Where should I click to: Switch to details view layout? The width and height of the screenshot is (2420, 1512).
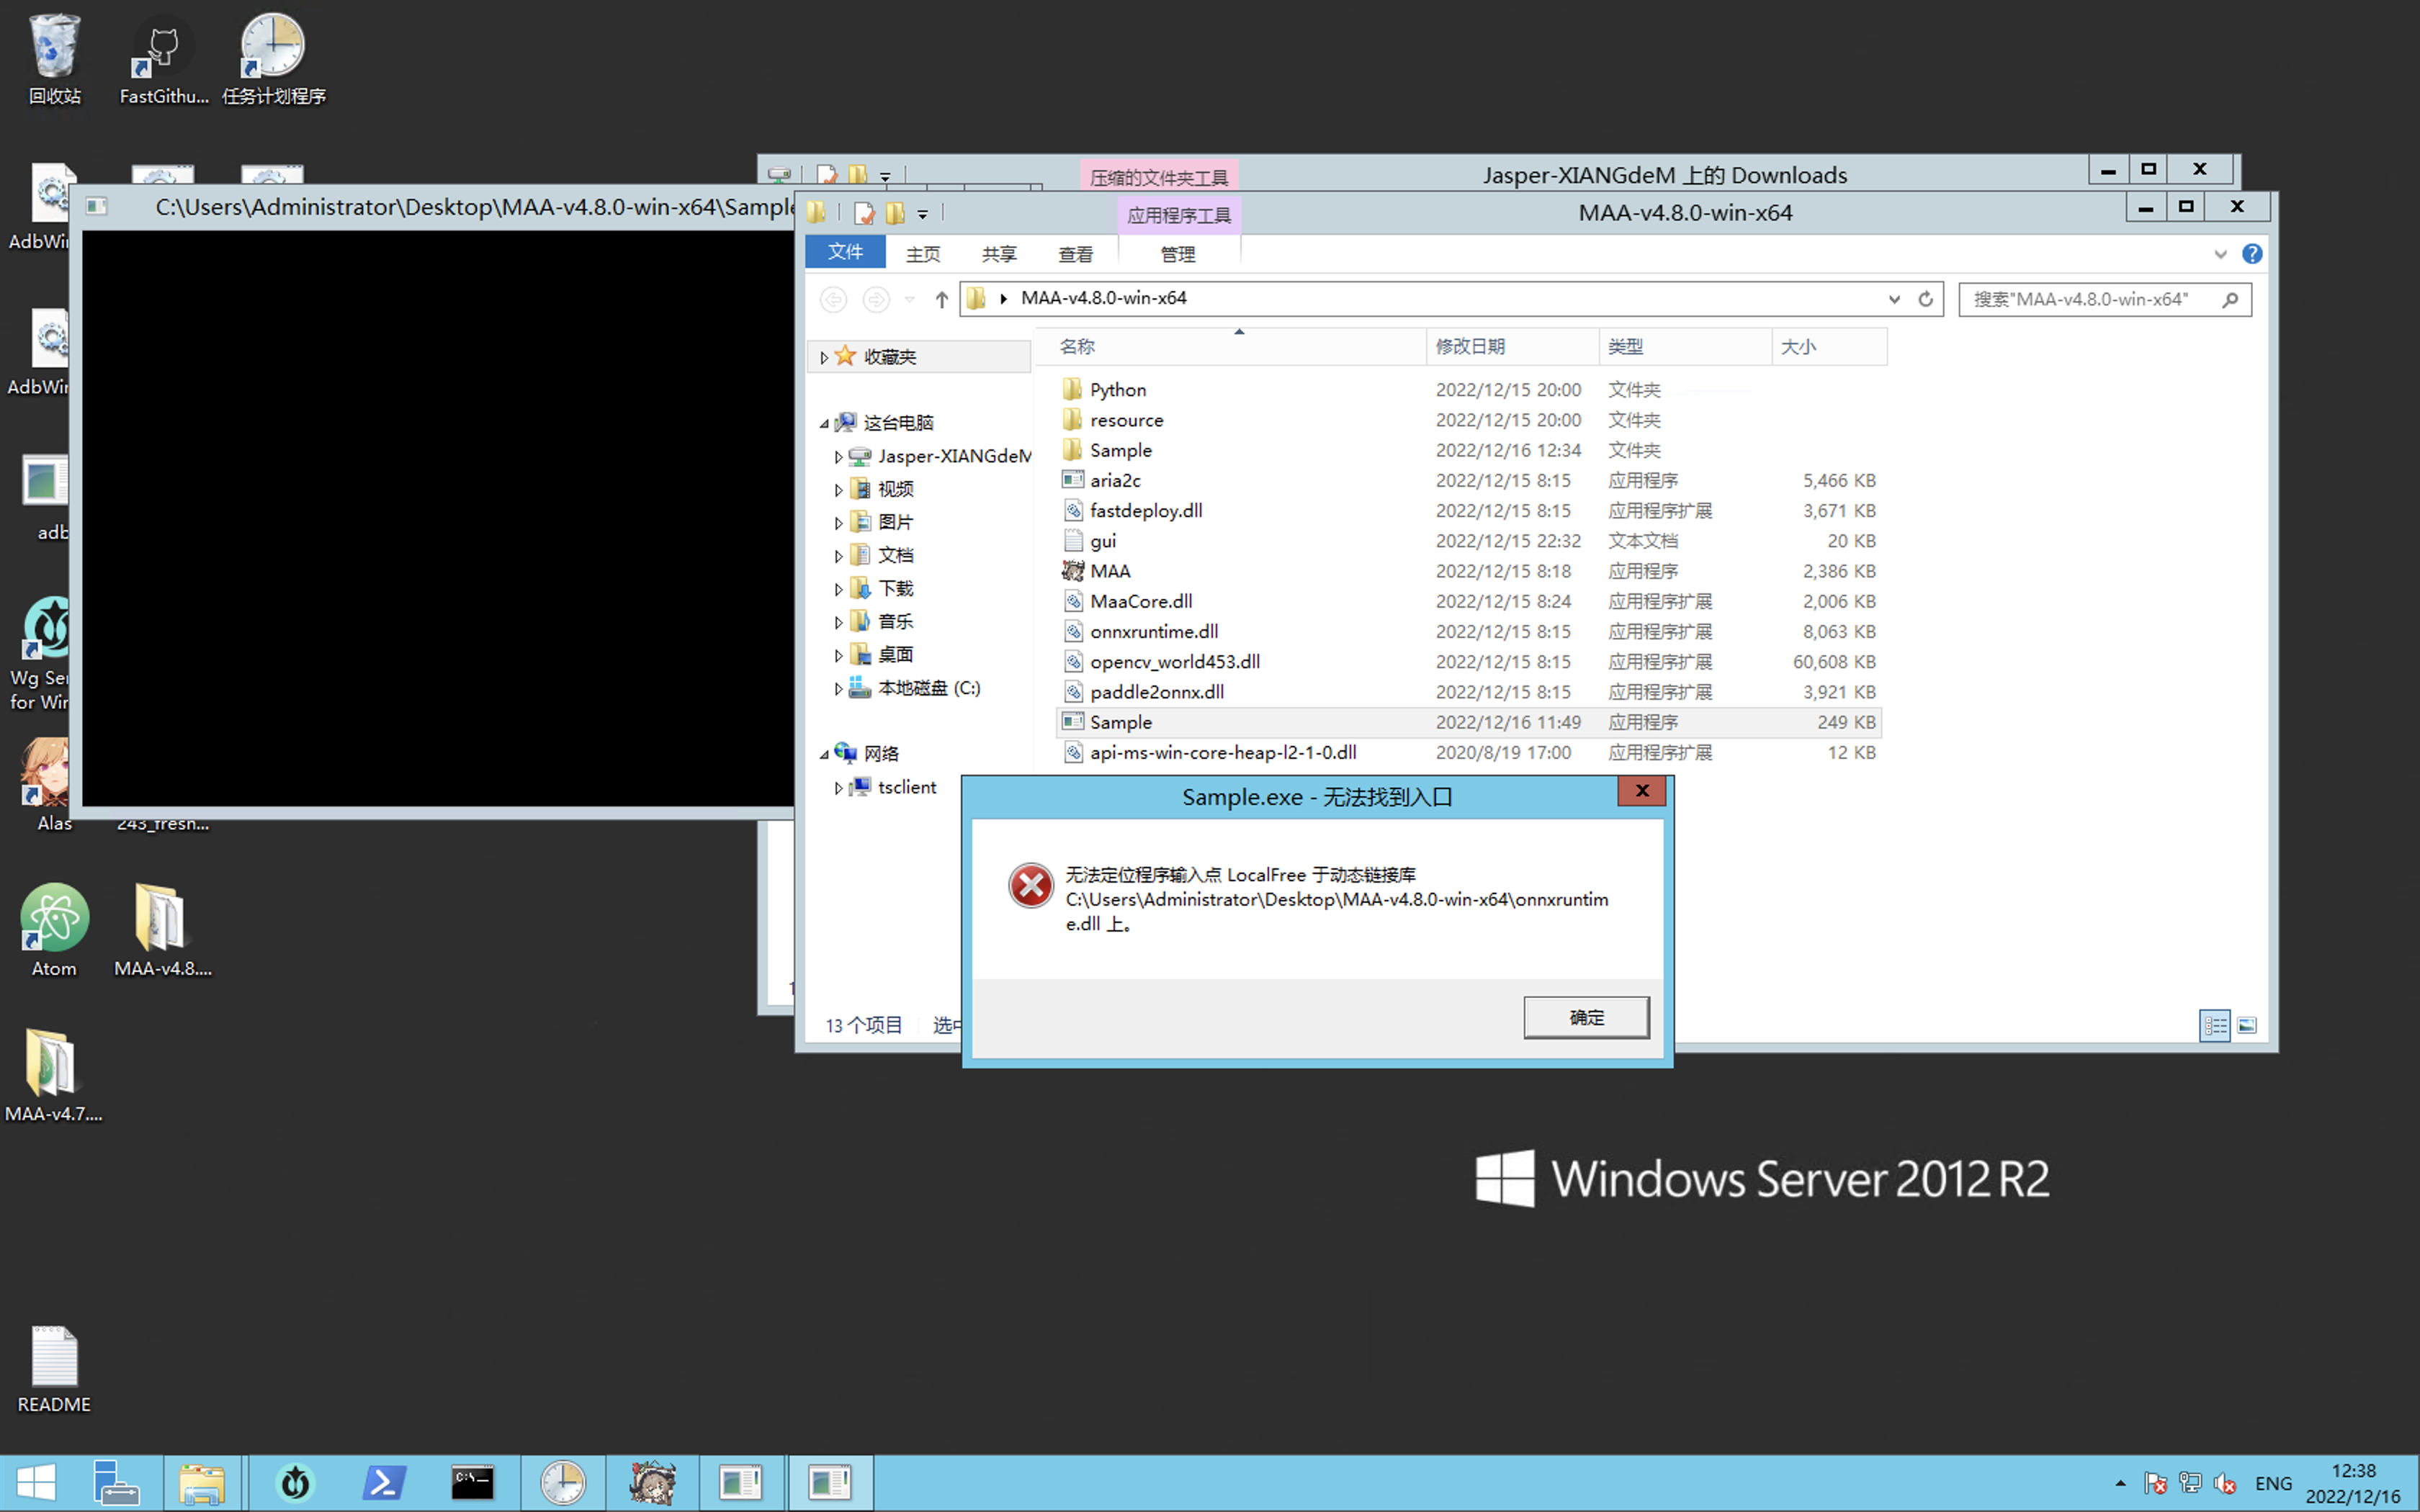tap(2214, 1025)
